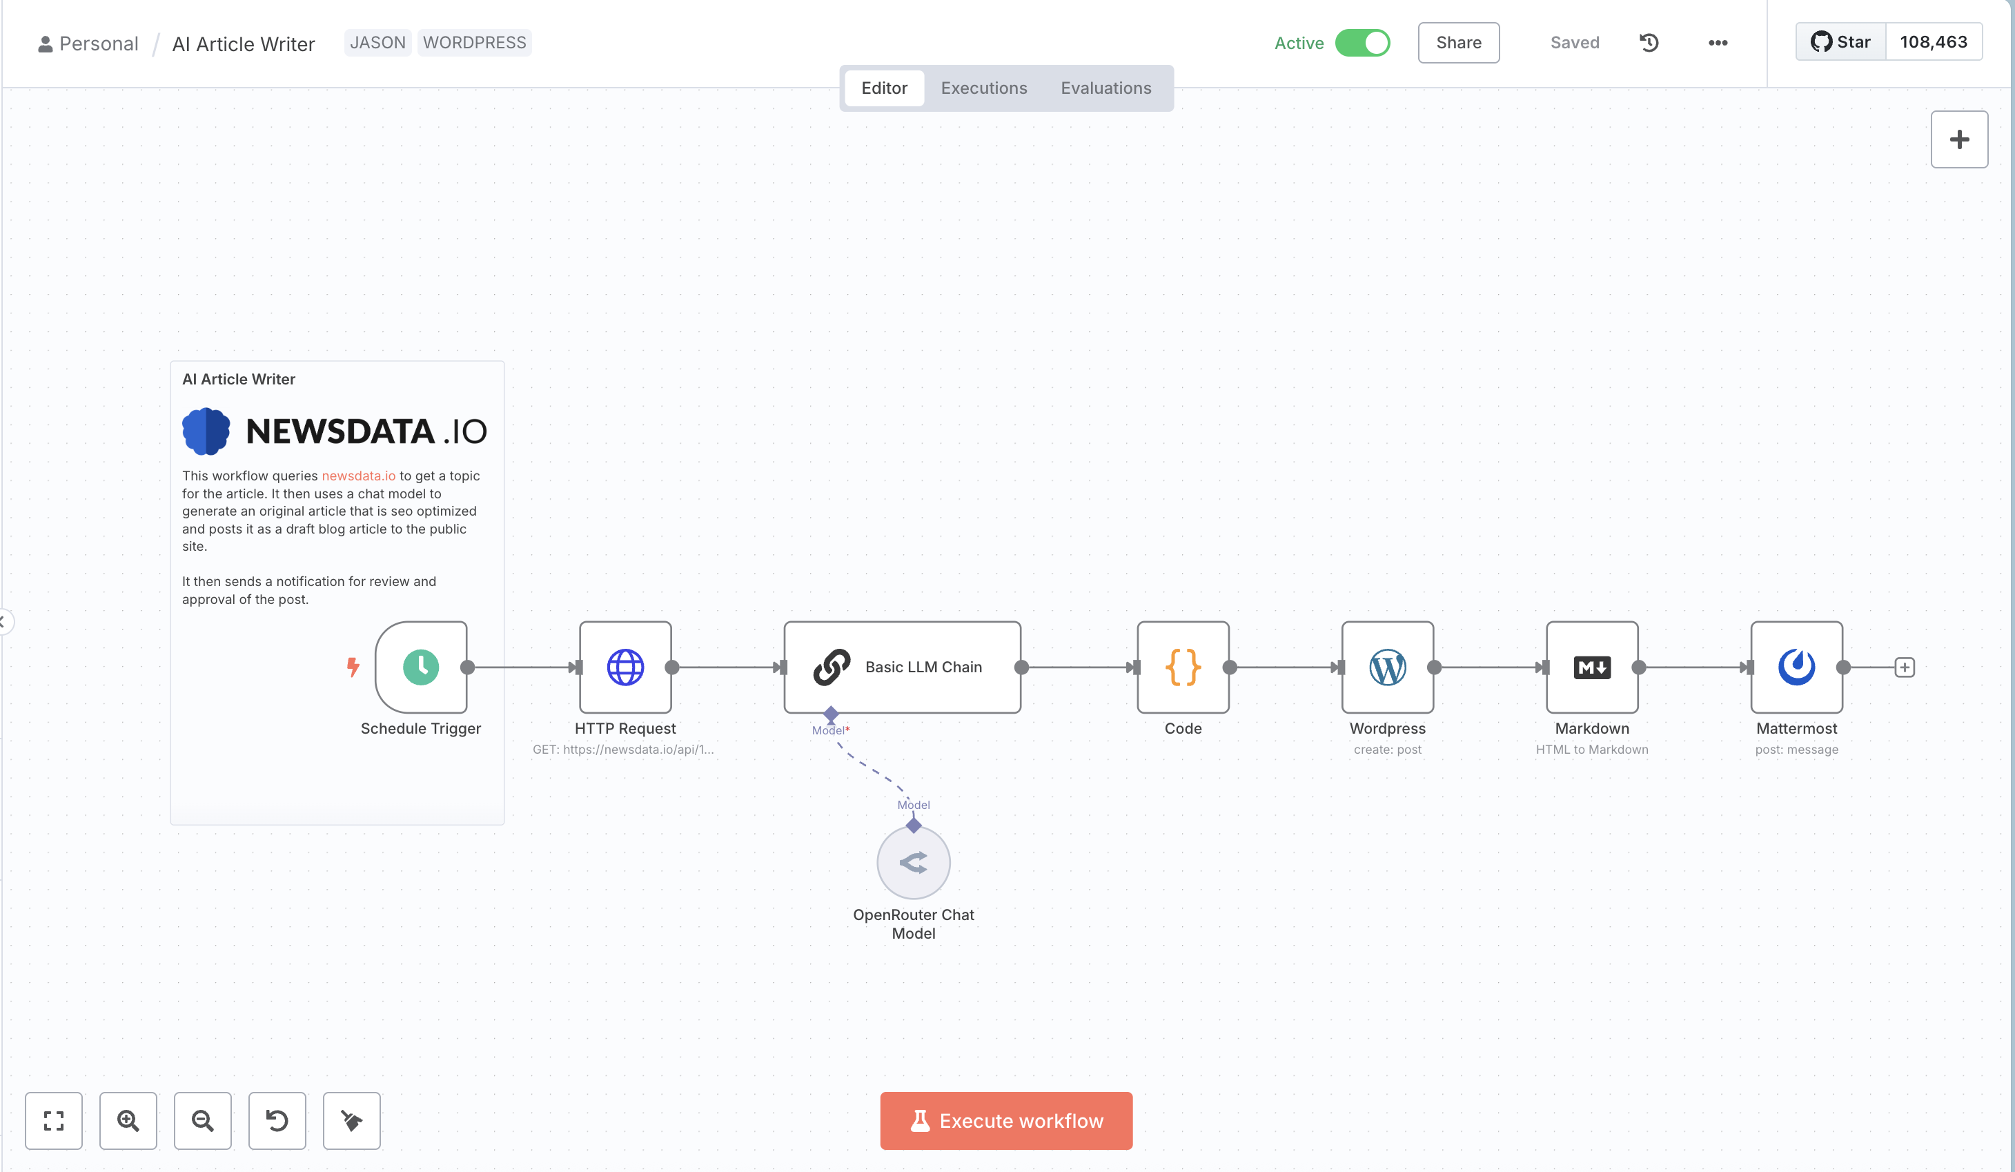Open the Mattermost post message node
The height and width of the screenshot is (1172, 2015).
1795,669
